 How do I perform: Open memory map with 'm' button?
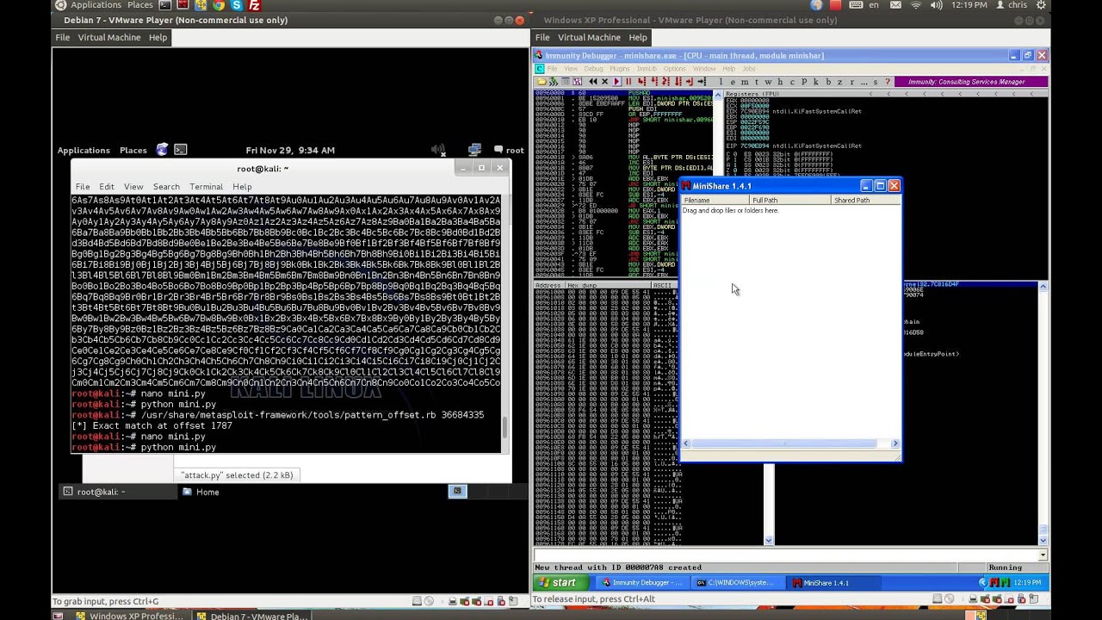click(745, 82)
